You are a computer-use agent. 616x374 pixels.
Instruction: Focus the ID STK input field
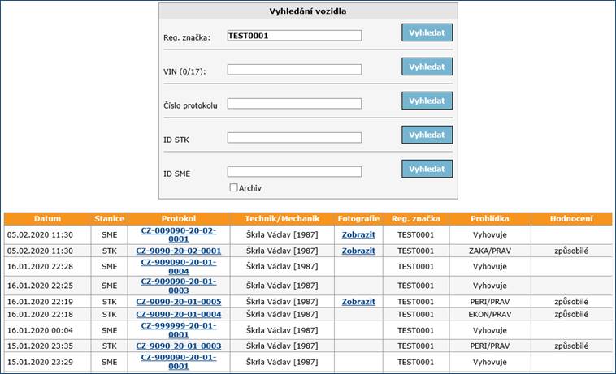[x=294, y=138]
